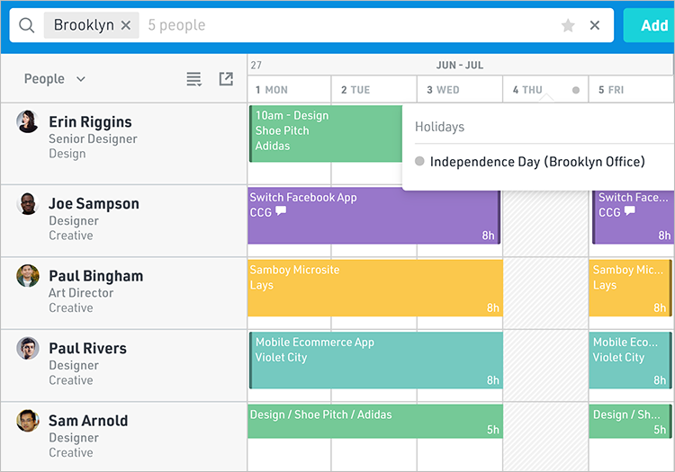Click the week number 27 label
Screen dimensions: 675x472
[x=256, y=65]
